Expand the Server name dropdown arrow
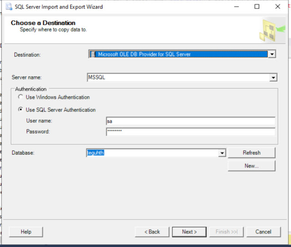Image resolution: width=291 pixels, height=247 pixels. pos(273,77)
